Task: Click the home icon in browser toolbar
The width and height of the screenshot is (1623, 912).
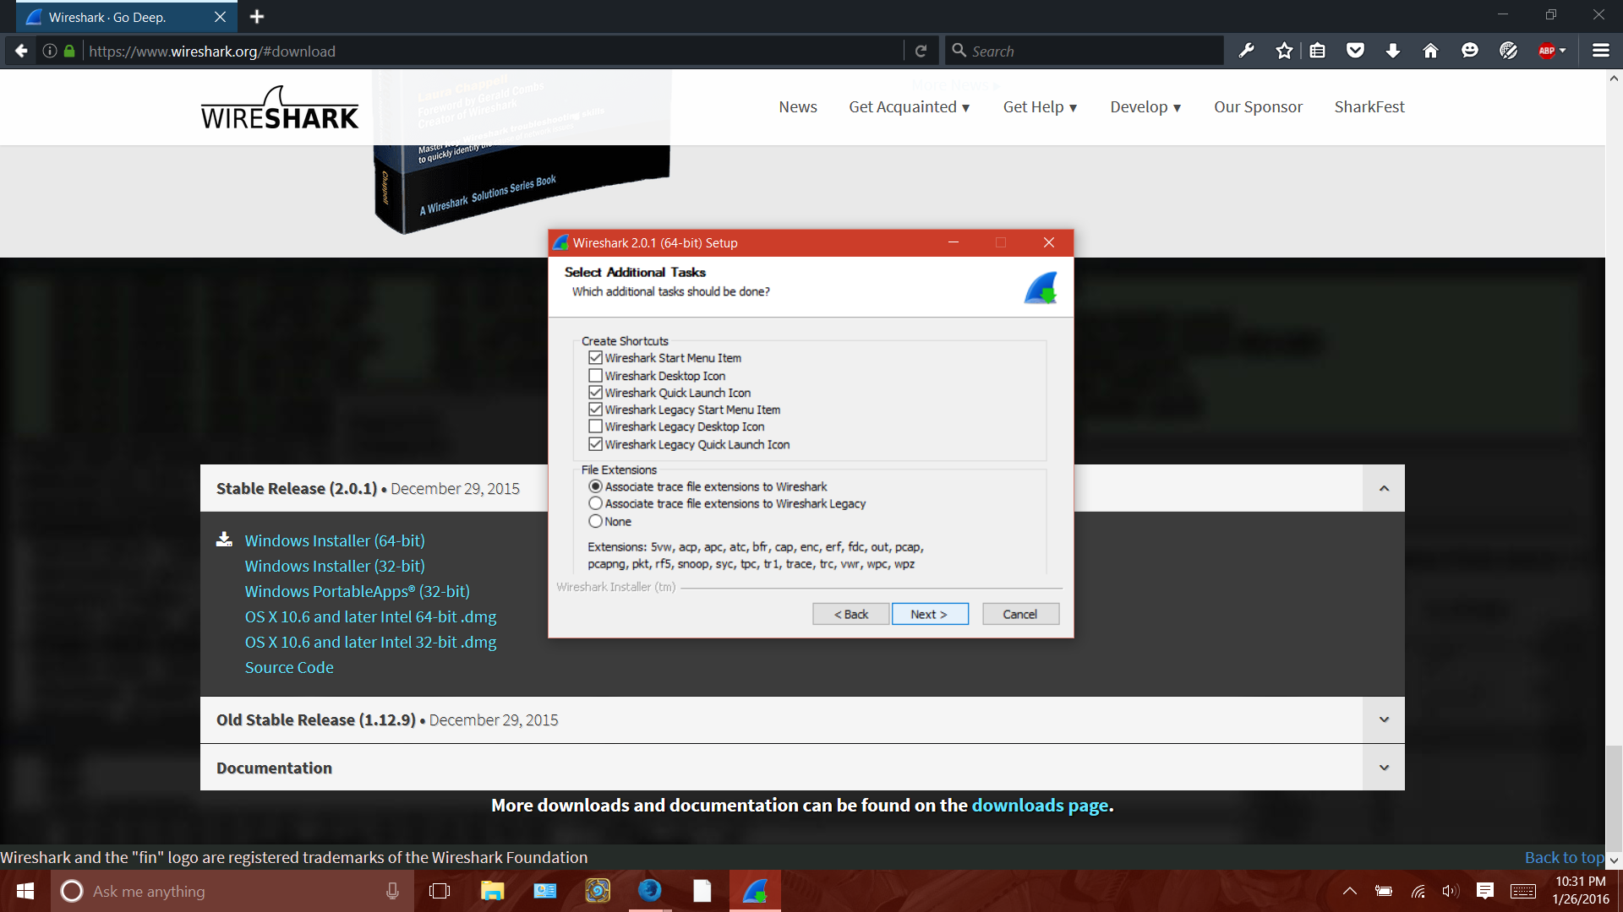Action: (x=1429, y=50)
